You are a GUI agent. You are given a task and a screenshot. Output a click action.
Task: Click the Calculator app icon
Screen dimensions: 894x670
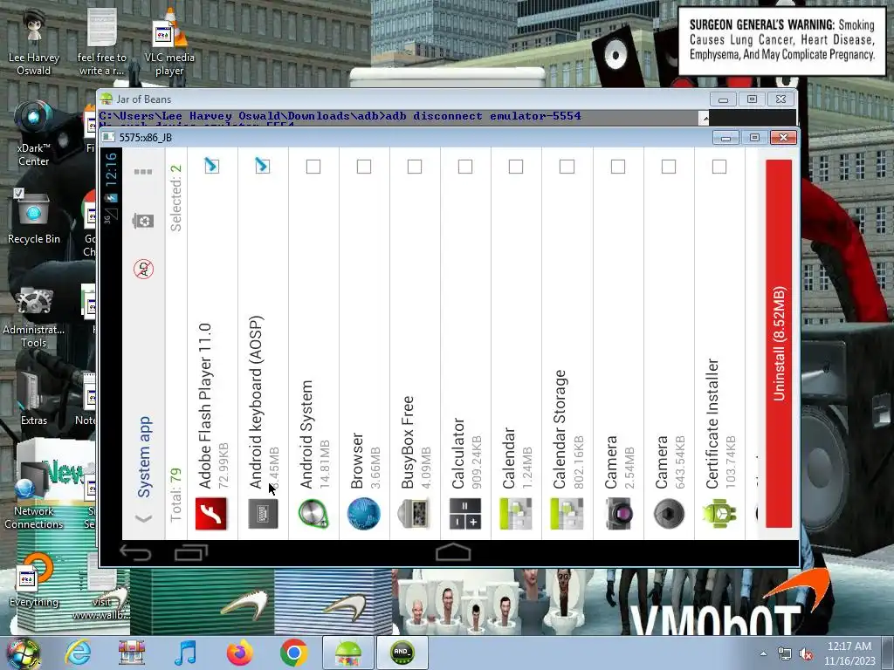[465, 513]
